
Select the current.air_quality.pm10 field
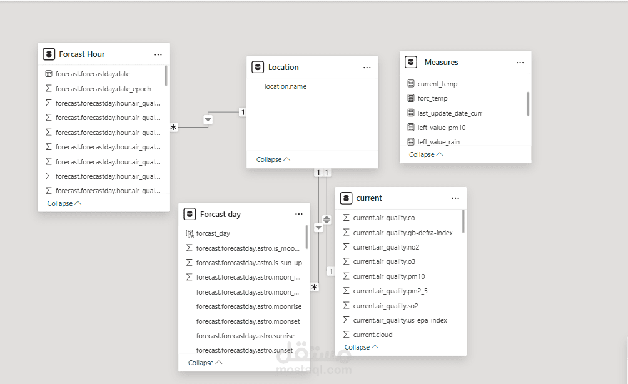pyautogui.click(x=388, y=276)
